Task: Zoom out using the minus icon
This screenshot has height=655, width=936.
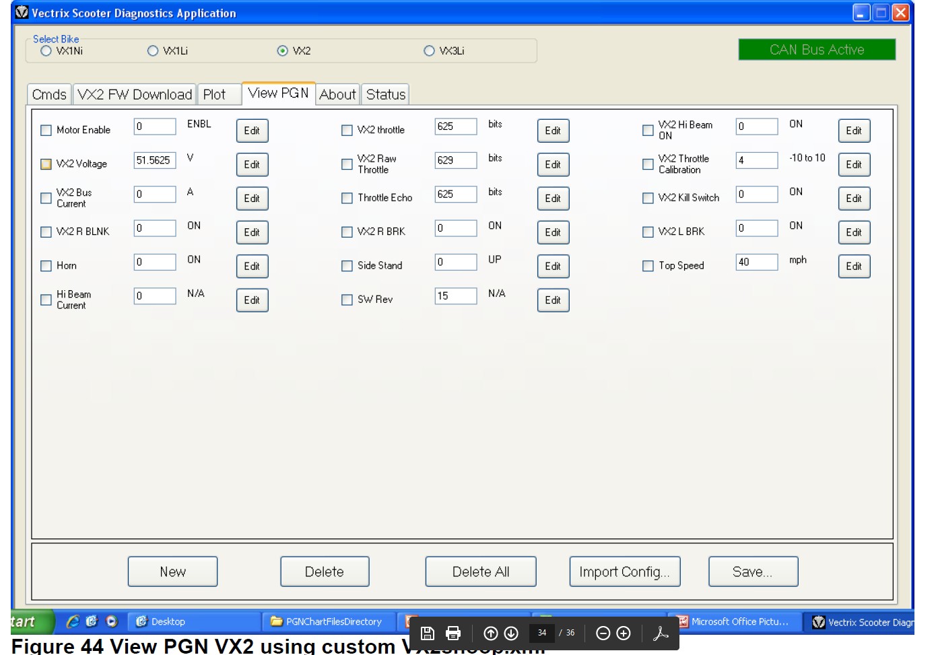Action: click(603, 633)
